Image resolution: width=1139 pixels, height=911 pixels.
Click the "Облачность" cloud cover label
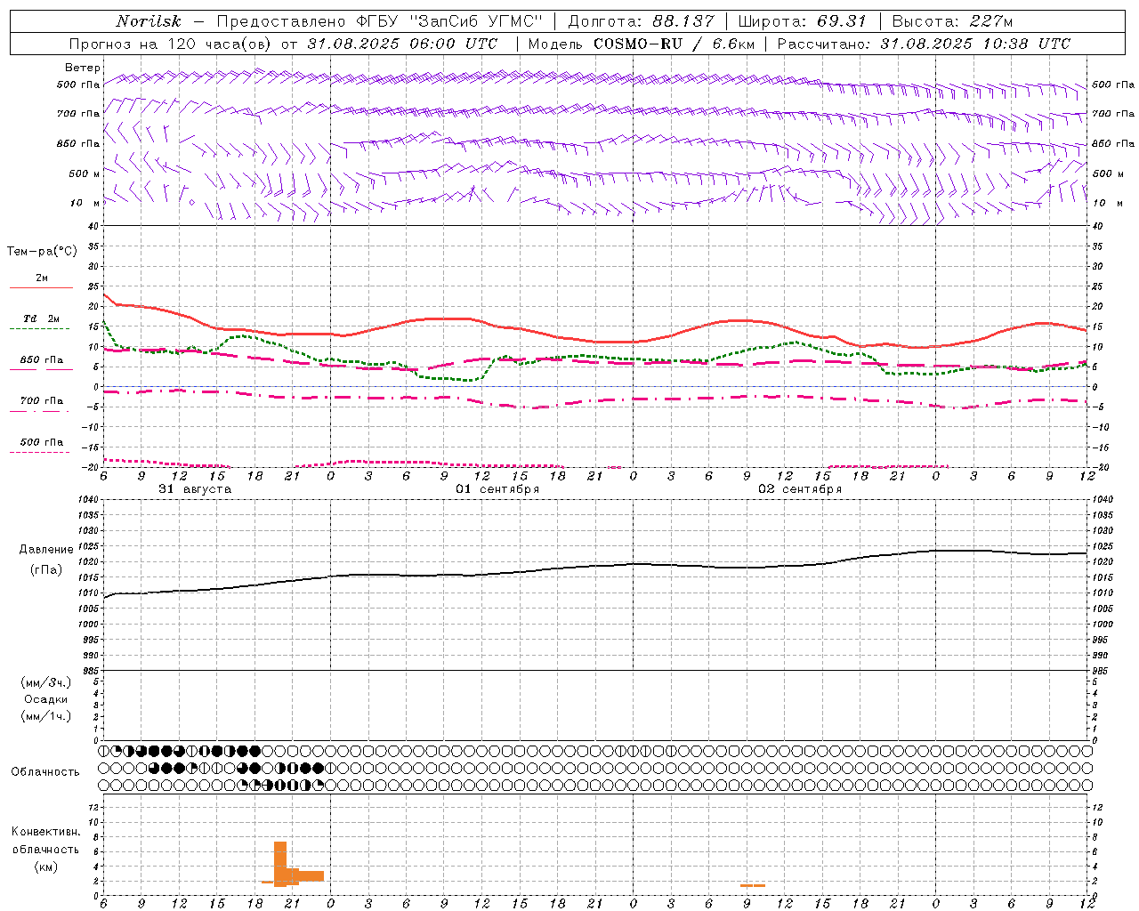(45, 772)
